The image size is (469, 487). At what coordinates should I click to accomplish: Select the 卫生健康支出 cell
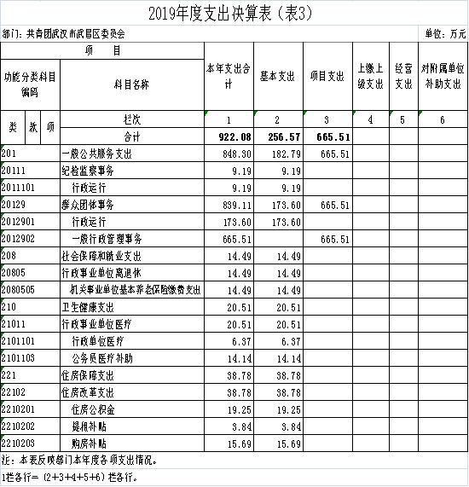coord(132,307)
